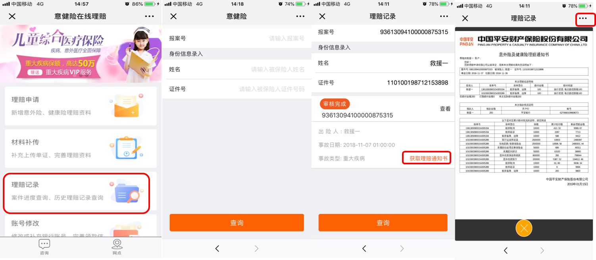Image resolution: width=596 pixels, height=260 pixels.
Task: Tap the orange 查询 button on 意健险 page
Action: tap(237, 223)
